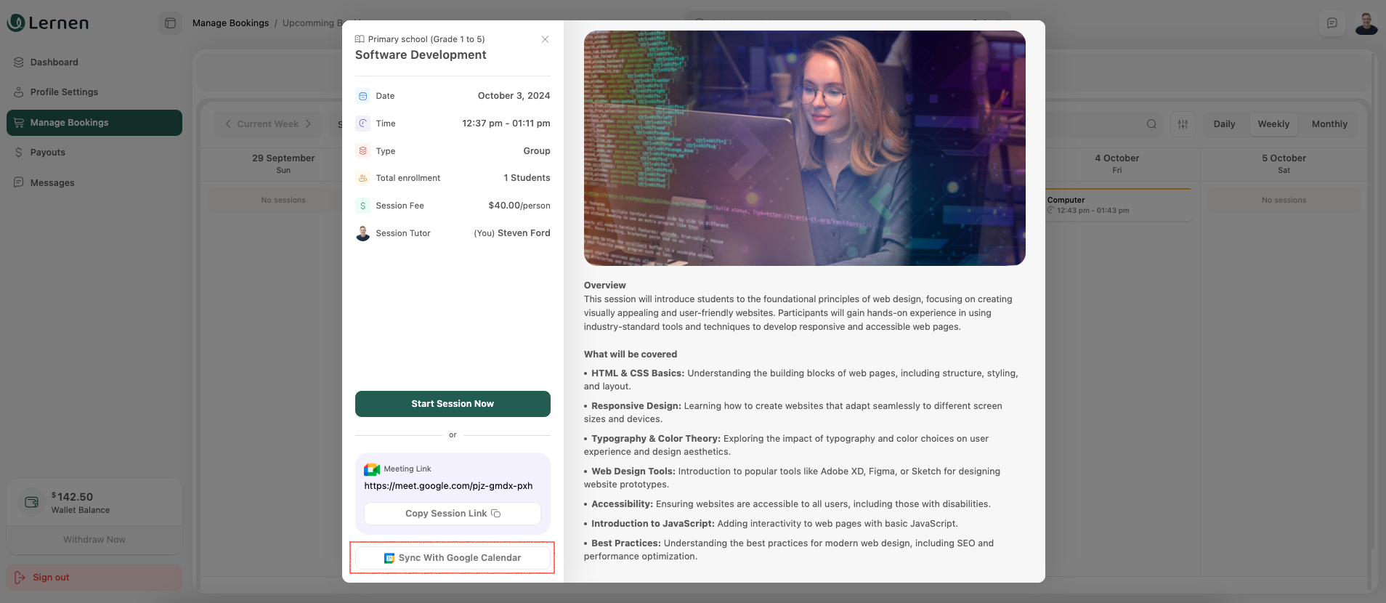Image resolution: width=1386 pixels, height=603 pixels.
Task: Click the sidebar collapse icon
Action: tap(170, 23)
